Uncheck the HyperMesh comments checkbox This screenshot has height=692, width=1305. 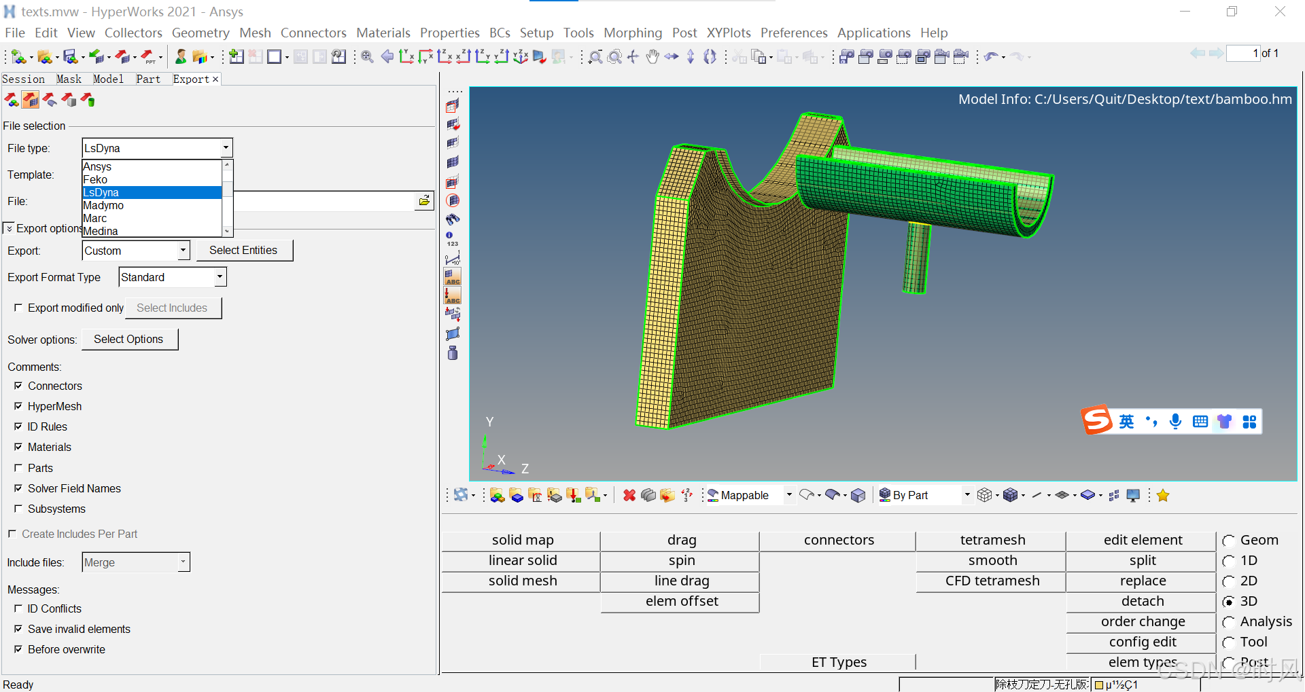(x=18, y=406)
